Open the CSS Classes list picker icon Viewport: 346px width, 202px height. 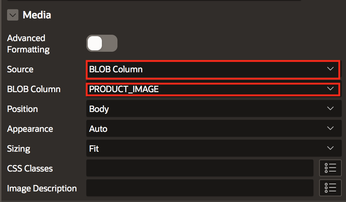(330, 168)
